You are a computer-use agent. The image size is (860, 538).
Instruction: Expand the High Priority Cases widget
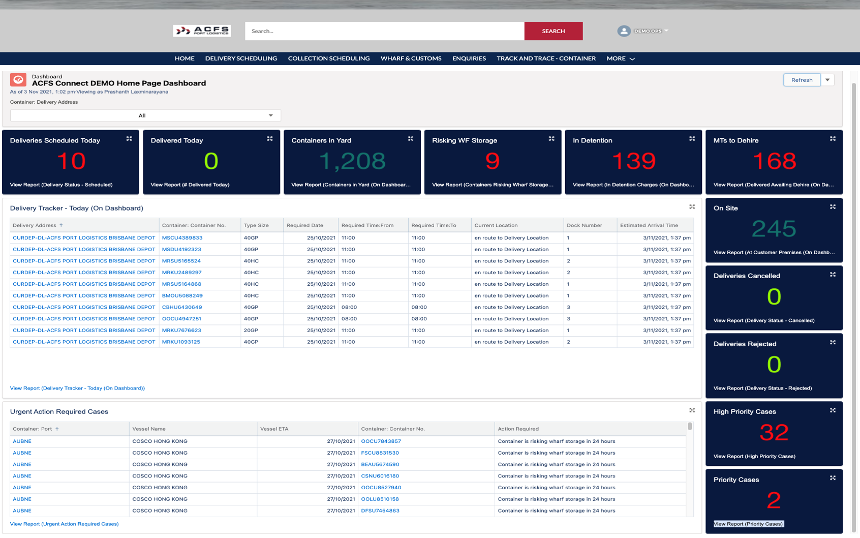pyautogui.click(x=833, y=410)
